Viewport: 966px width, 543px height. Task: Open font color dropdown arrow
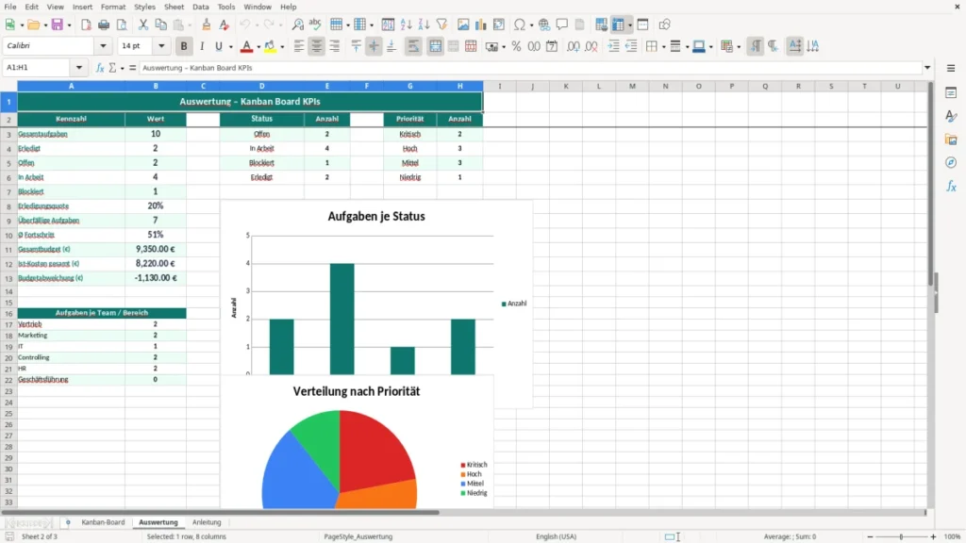pos(258,47)
